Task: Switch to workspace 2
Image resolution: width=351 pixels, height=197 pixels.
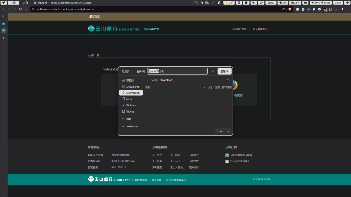Action: pos(25,3)
